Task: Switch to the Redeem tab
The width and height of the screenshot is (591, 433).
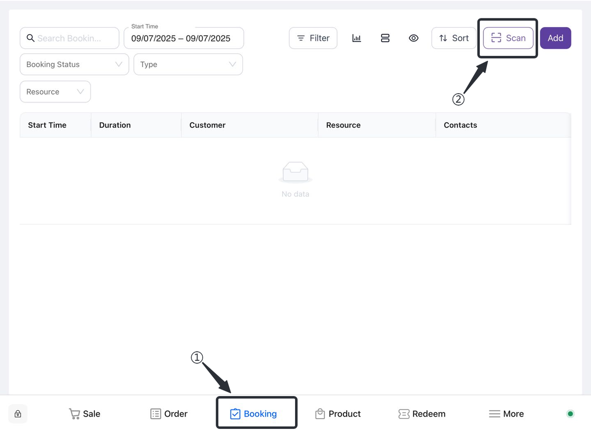Action: pyautogui.click(x=422, y=414)
